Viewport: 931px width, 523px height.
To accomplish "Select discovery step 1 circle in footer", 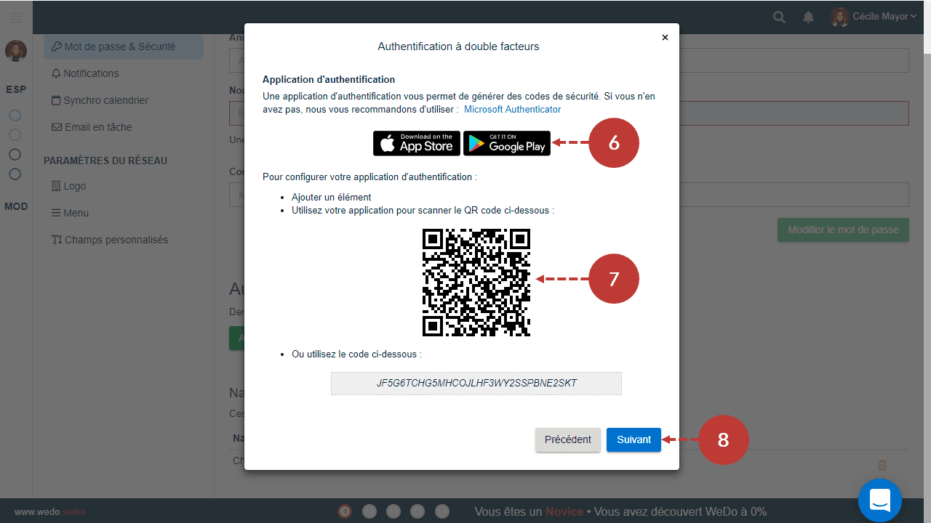I will click(x=345, y=511).
